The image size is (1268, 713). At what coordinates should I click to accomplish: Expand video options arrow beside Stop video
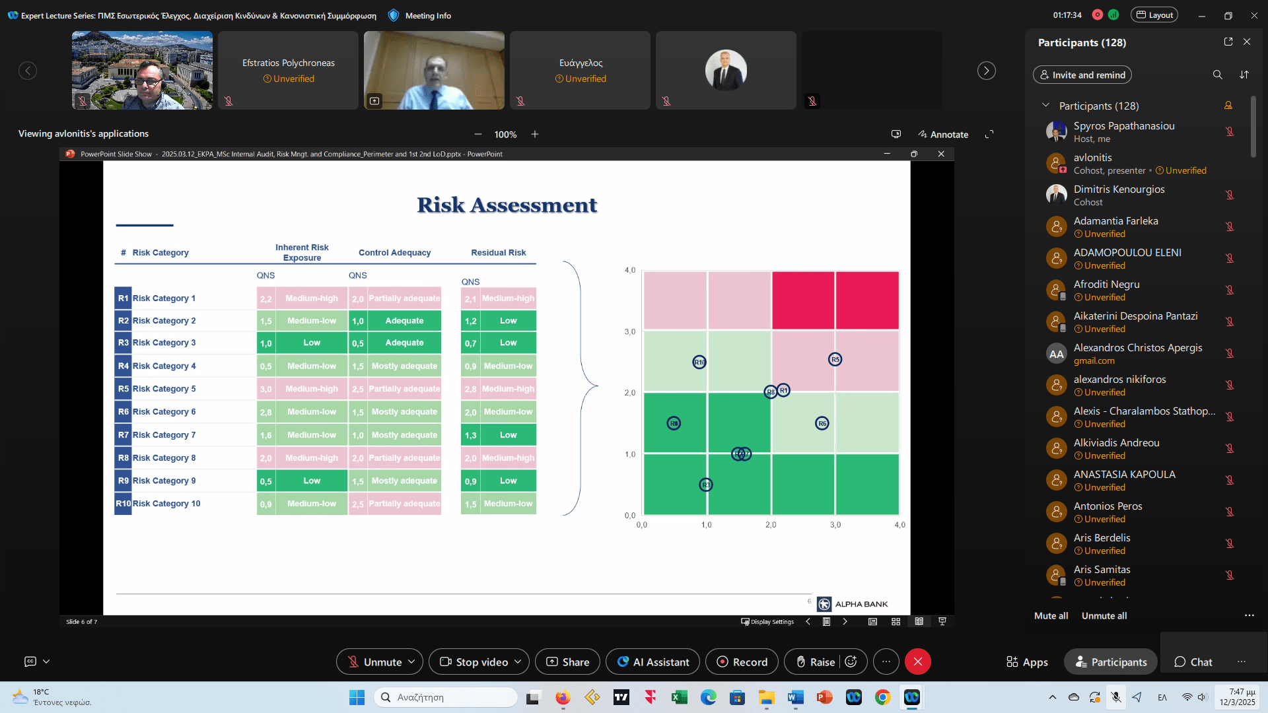[x=518, y=662]
